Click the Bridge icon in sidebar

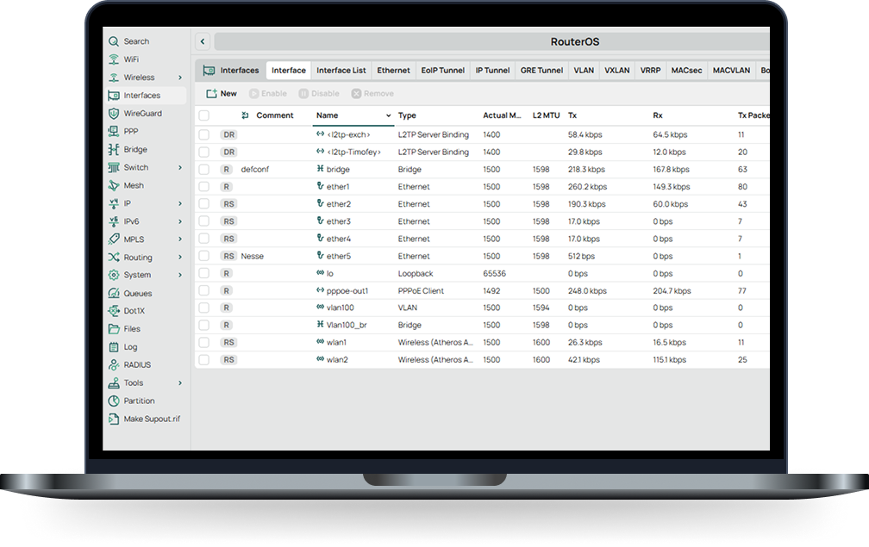point(114,150)
